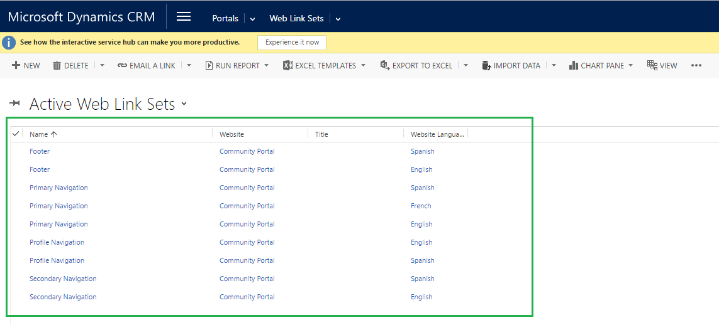This screenshot has width=719, height=325.
Task: Expand the Active Web Link Sets view selector
Action: (x=184, y=104)
